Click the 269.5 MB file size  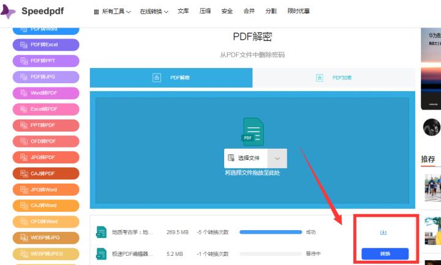178,232
